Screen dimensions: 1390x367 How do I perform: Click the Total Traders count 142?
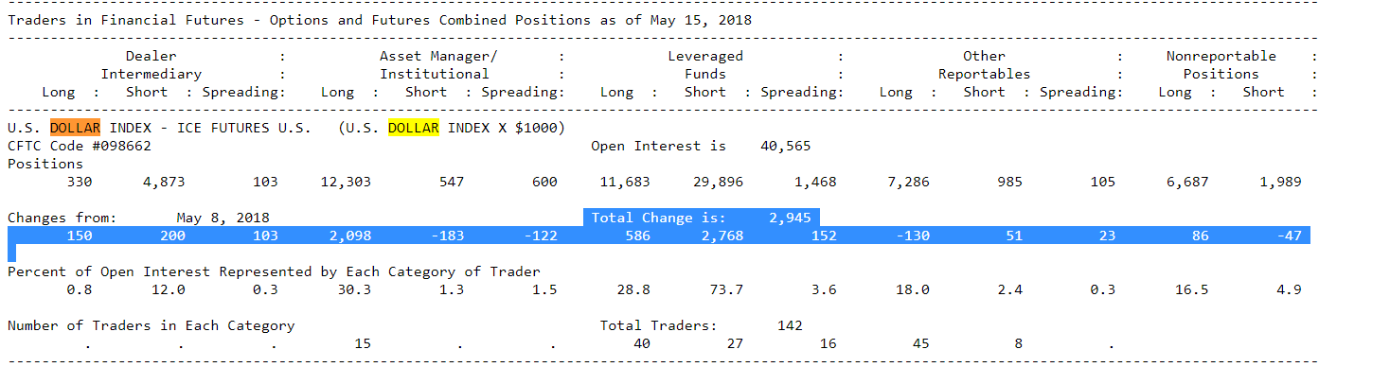click(790, 325)
